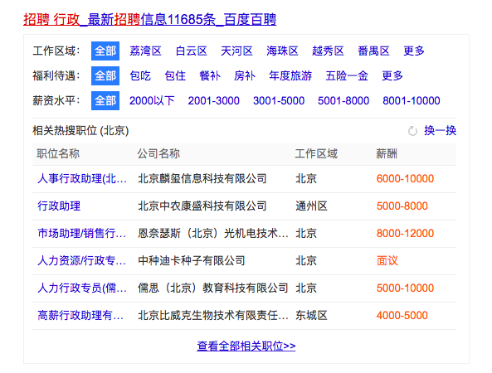Image resolution: width=492 pixels, height=373 pixels.
Task: Click the 薪酬 column header
Action: coord(387,153)
